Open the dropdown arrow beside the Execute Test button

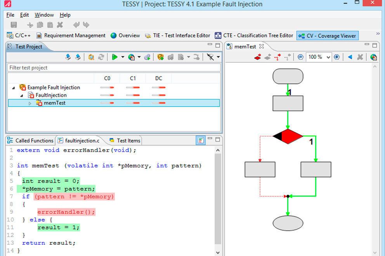click(x=123, y=57)
